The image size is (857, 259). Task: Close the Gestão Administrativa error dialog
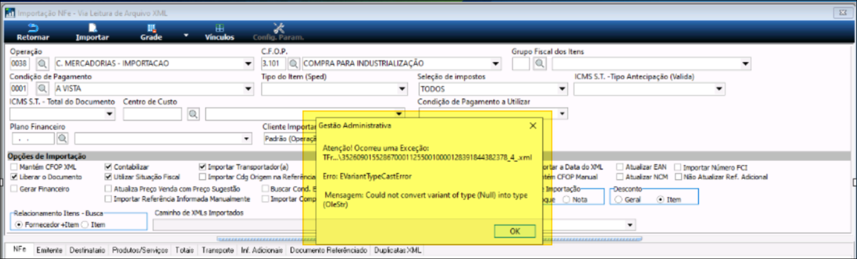(x=533, y=126)
